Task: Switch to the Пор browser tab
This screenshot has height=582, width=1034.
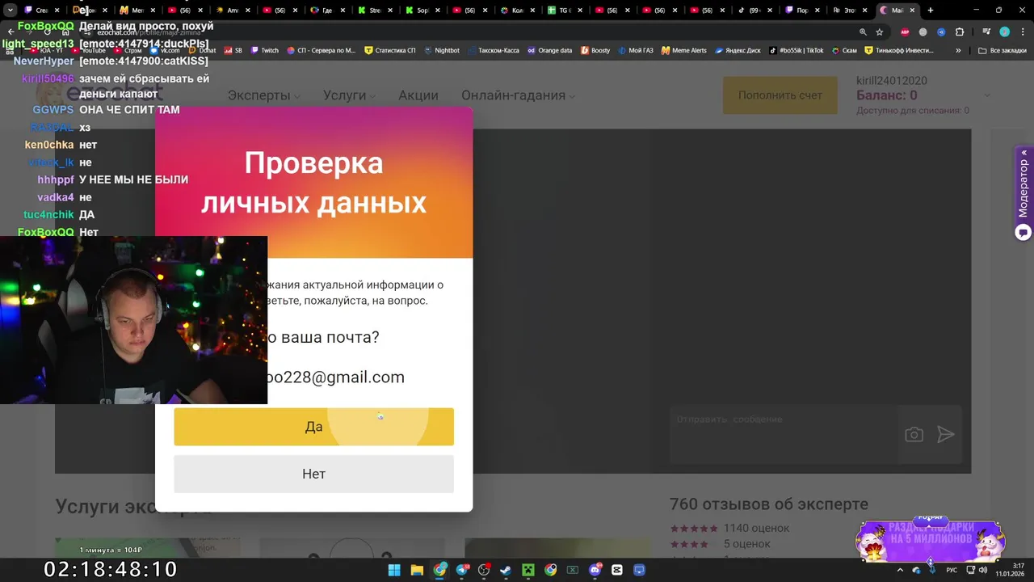Action: 802,11
